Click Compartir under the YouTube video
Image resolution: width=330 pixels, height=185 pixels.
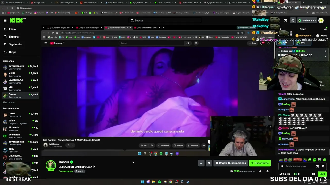163,145
